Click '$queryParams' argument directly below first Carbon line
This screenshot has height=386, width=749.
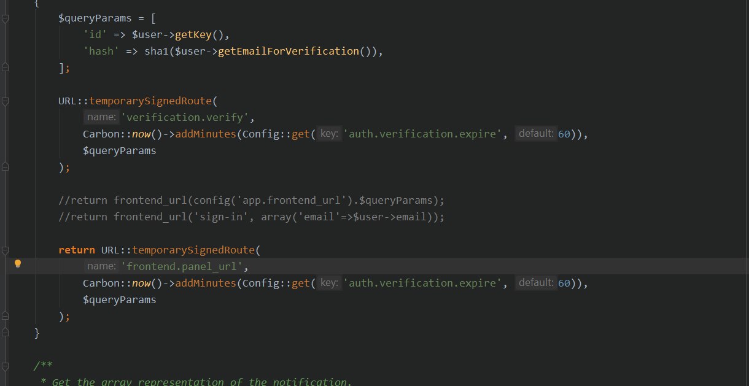pyautogui.click(x=120, y=151)
